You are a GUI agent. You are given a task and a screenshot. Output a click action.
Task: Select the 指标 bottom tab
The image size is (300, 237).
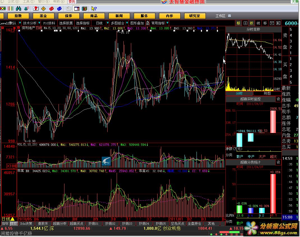click(5, 224)
